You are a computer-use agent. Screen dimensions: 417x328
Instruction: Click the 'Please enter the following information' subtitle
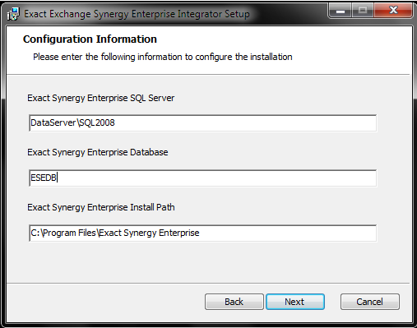tap(163, 57)
